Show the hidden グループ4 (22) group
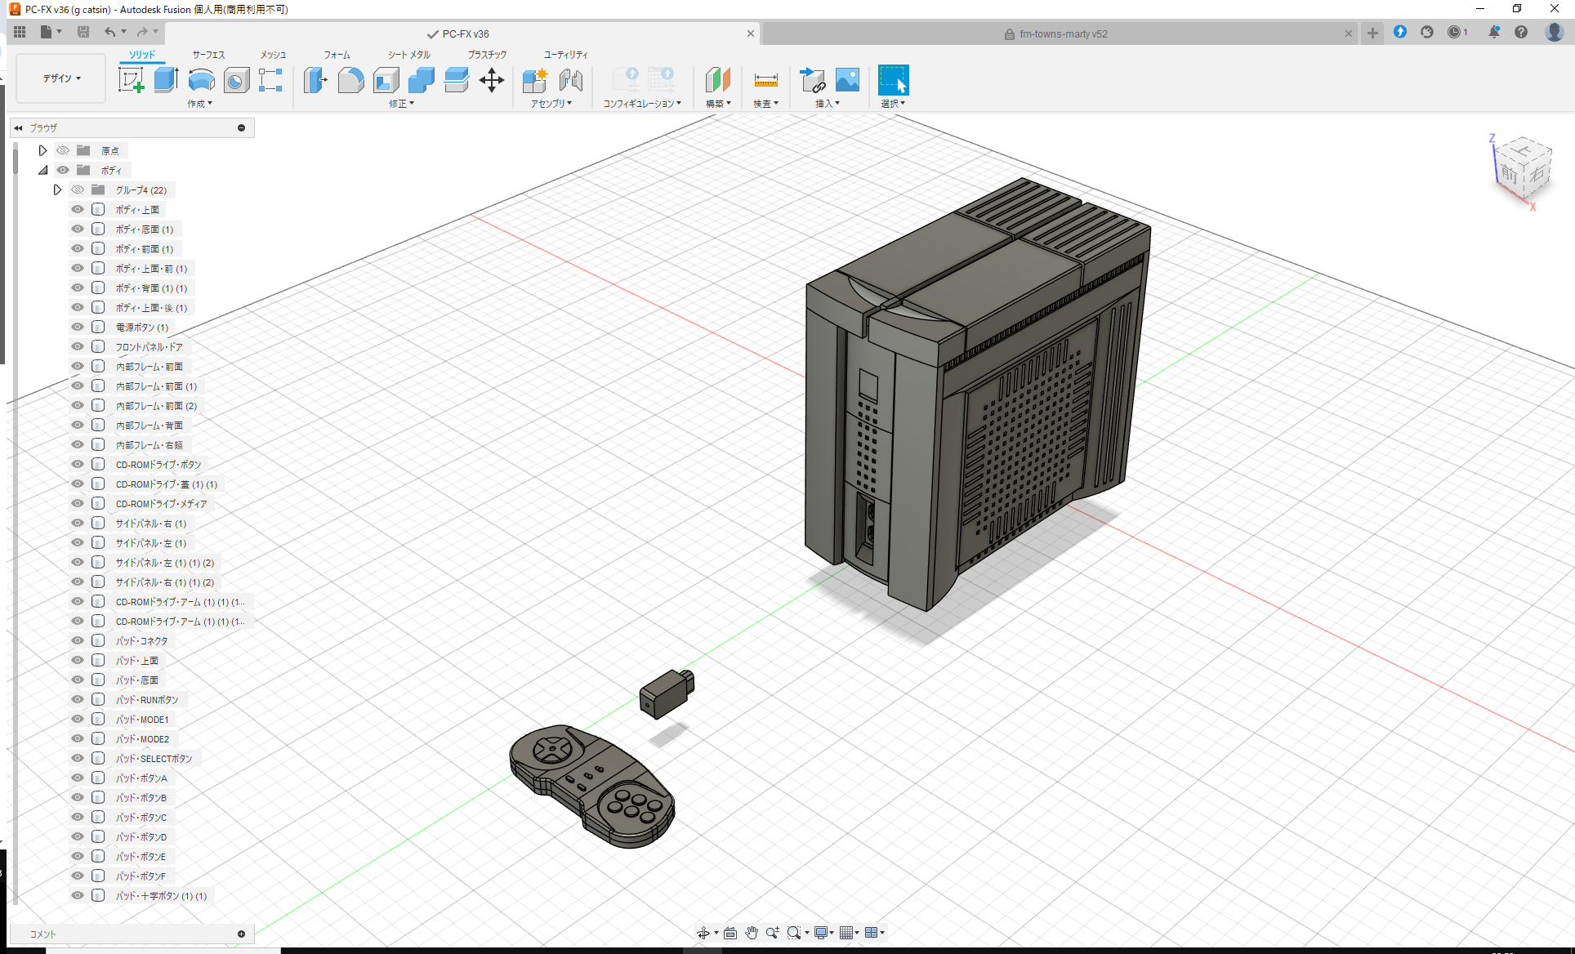 (77, 189)
